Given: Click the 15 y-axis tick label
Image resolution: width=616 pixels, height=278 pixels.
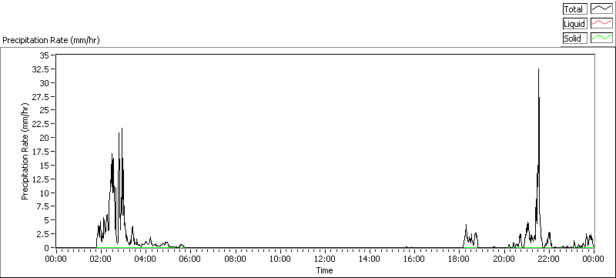Looking at the screenshot, I should (44, 166).
